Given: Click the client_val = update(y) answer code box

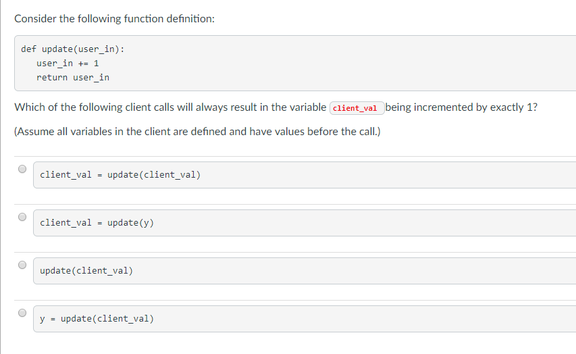Looking at the screenshot, I should (x=304, y=223).
